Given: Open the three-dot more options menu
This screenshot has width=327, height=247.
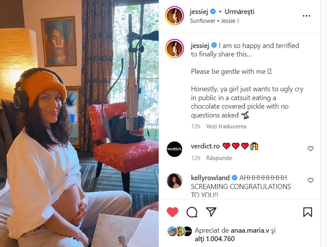Looking at the screenshot, I should point(307,16).
